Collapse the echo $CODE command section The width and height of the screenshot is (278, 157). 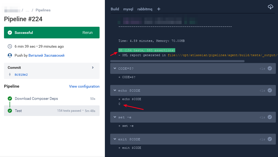(x=115, y=90)
